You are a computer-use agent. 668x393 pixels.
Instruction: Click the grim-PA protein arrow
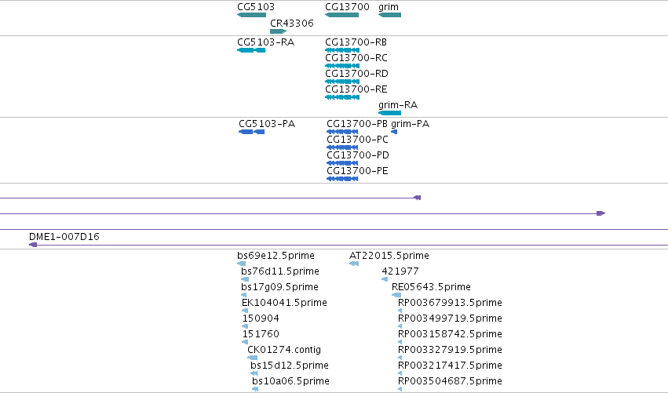394,132
